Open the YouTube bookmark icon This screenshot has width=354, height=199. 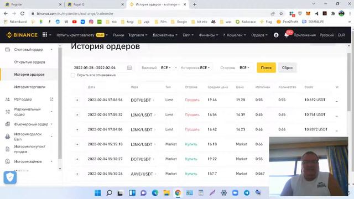coord(74,22)
